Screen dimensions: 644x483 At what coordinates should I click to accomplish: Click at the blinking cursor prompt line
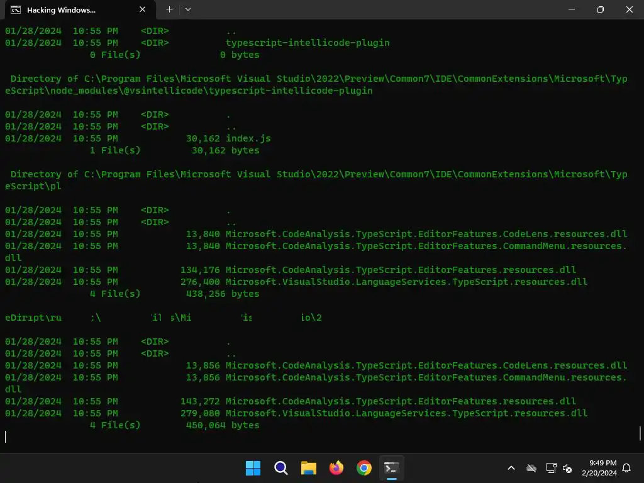coord(5,436)
